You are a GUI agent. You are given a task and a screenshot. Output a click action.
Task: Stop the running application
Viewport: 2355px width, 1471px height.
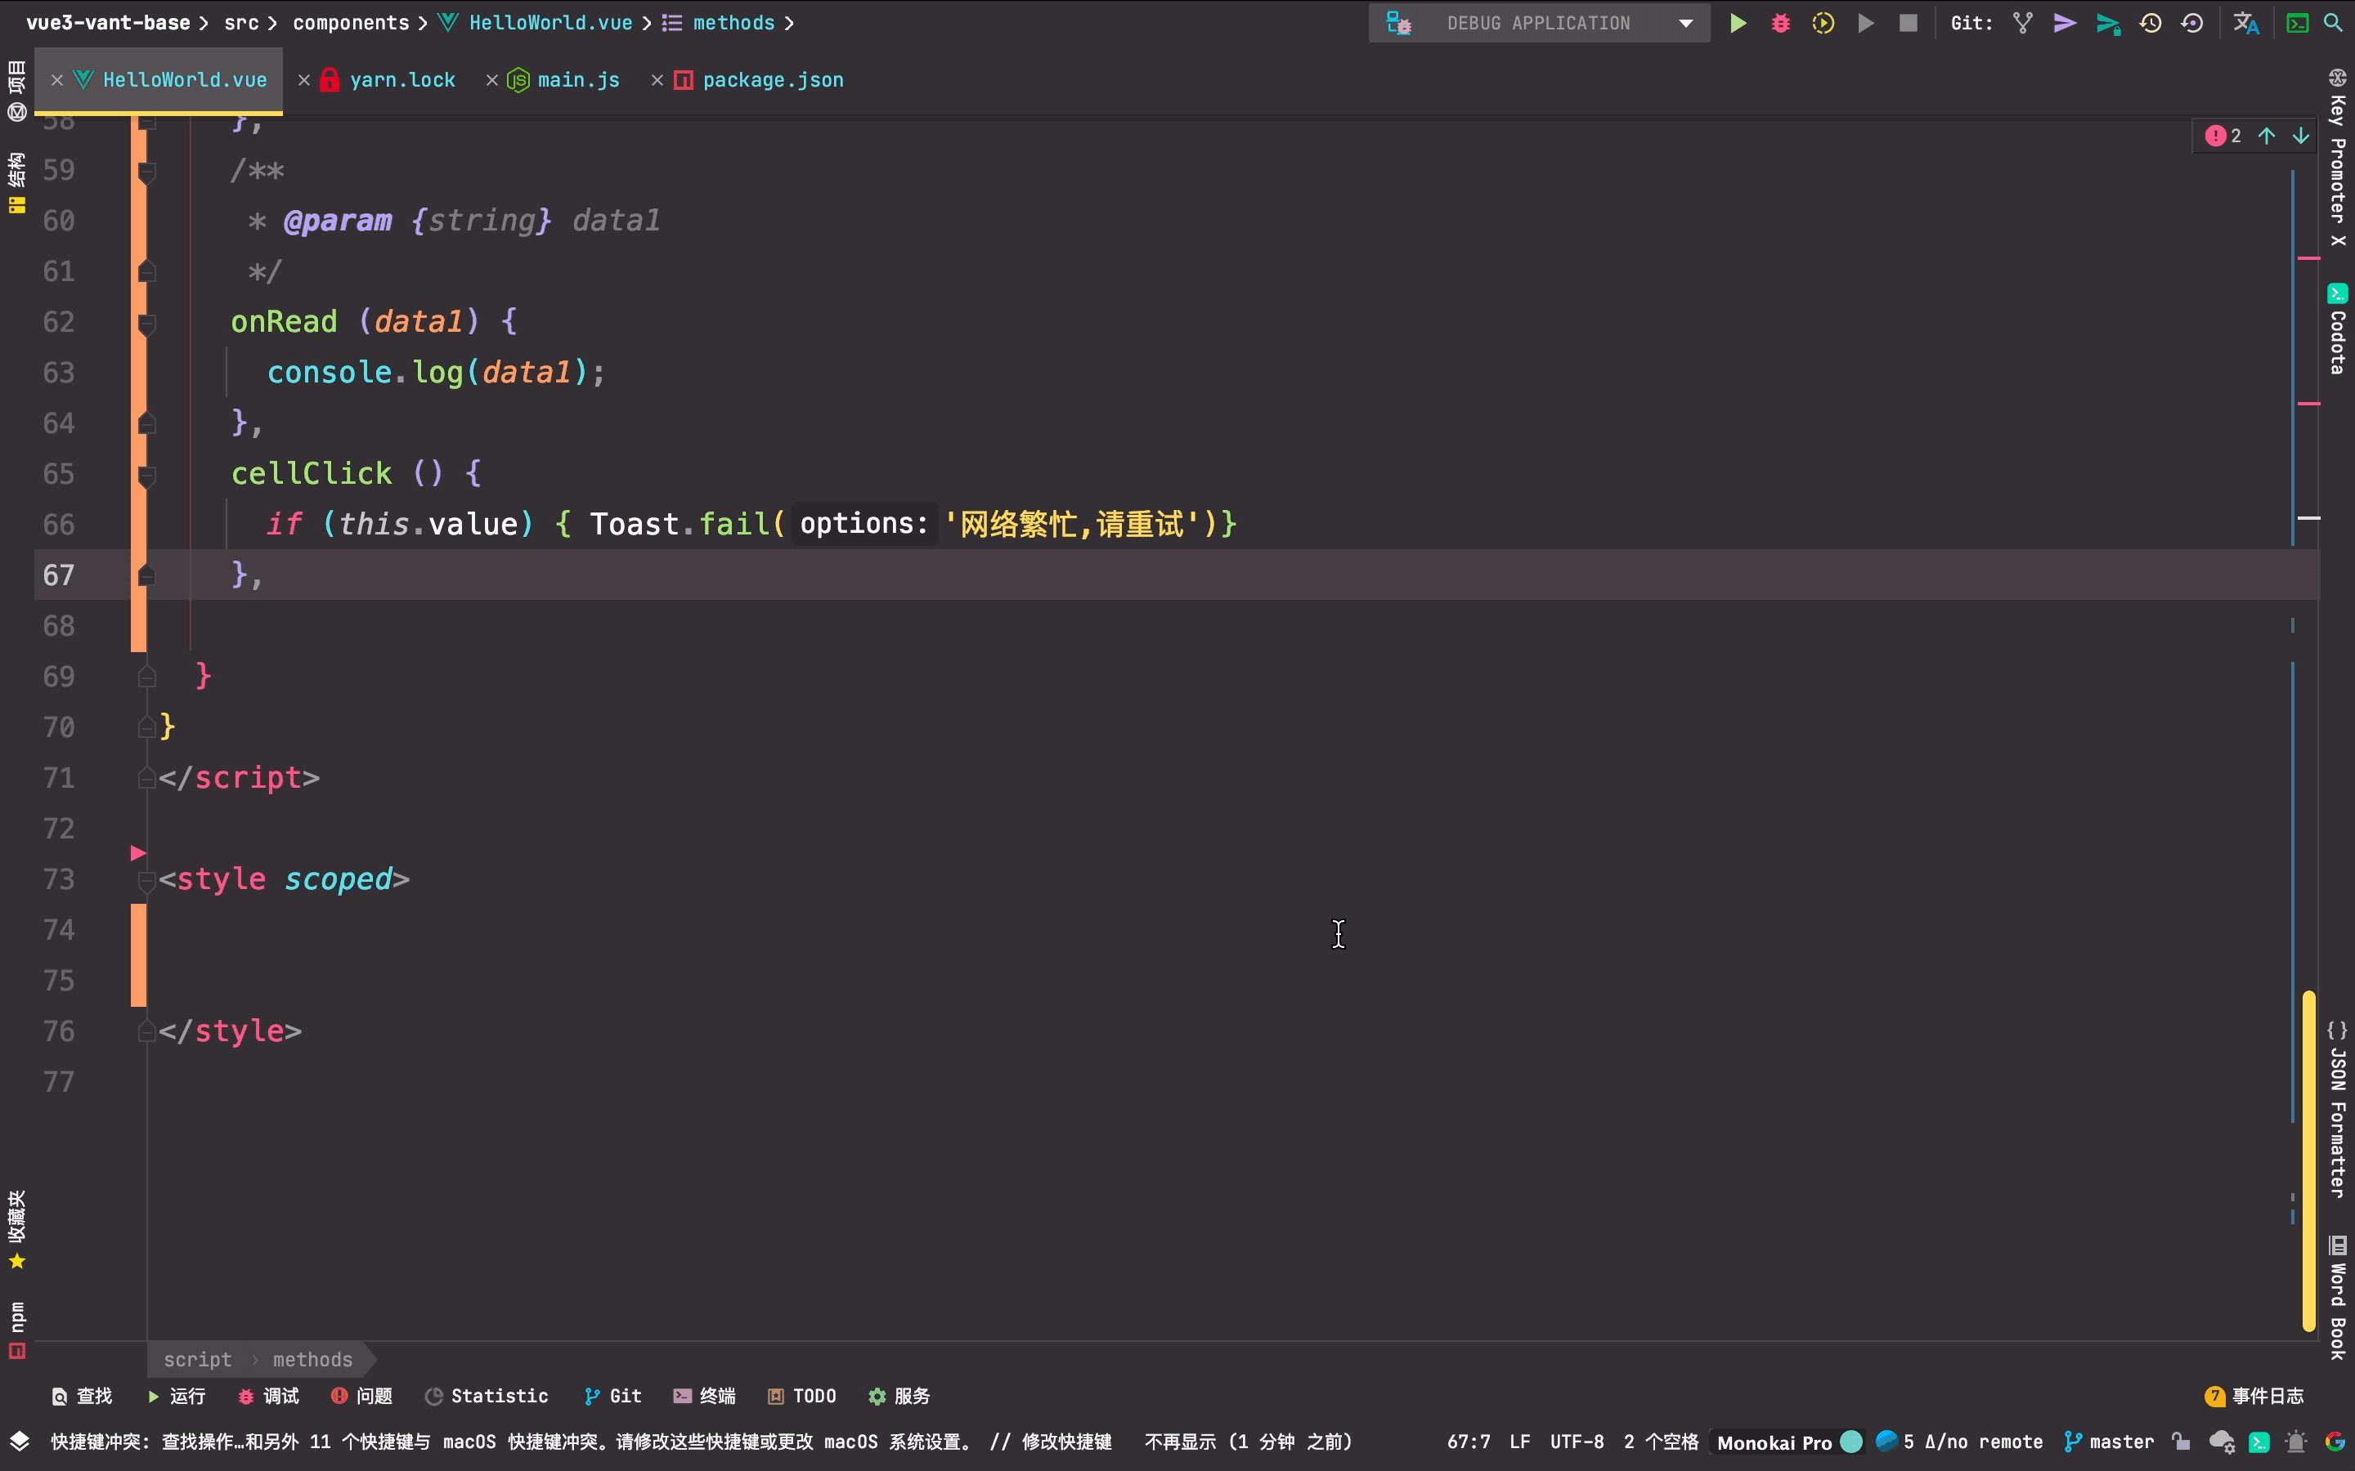[x=1908, y=22]
